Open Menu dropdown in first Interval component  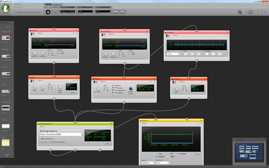pyautogui.click(x=40, y=33)
